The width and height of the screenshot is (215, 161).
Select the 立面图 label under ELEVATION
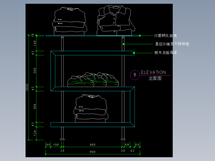point(155,78)
